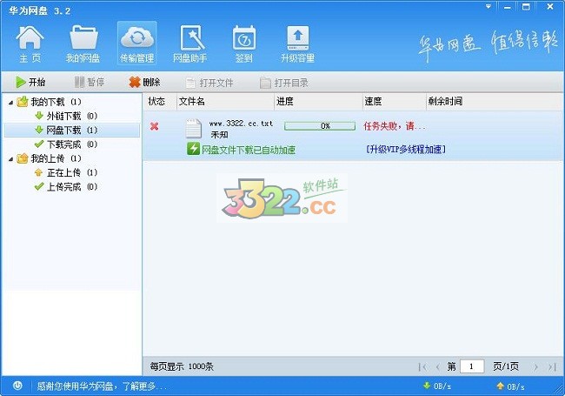The width and height of the screenshot is (565, 396).
Task: Close the 华为网盘 window
Action: point(550,6)
